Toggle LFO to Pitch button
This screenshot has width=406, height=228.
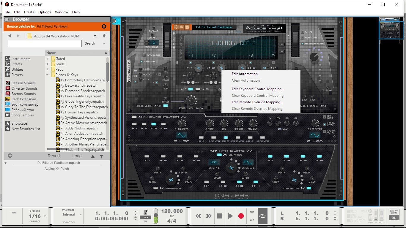point(325,124)
